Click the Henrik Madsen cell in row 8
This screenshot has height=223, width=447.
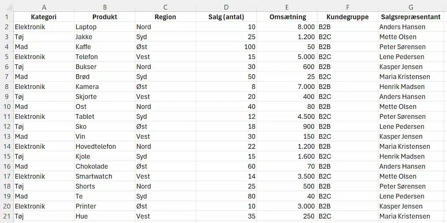(410, 87)
